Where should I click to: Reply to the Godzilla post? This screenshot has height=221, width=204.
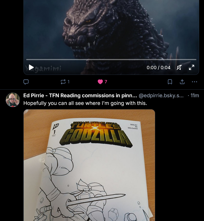[x=26, y=82]
